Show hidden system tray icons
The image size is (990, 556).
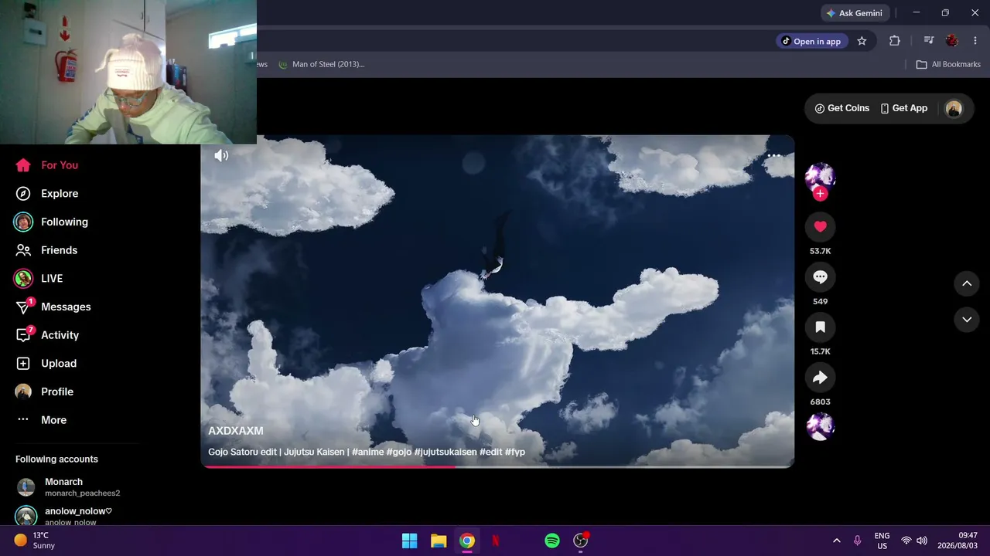pos(836,541)
